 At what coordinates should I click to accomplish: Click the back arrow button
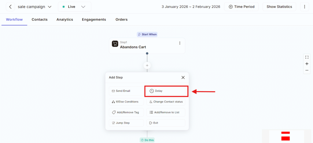tap(10, 7)
